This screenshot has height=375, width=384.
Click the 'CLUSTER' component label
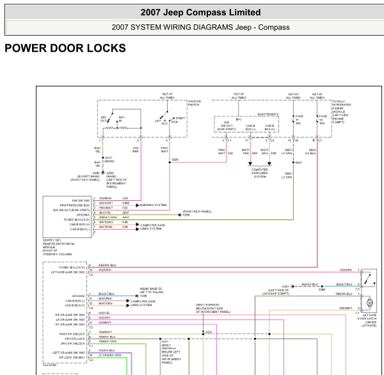pos(49,365)
